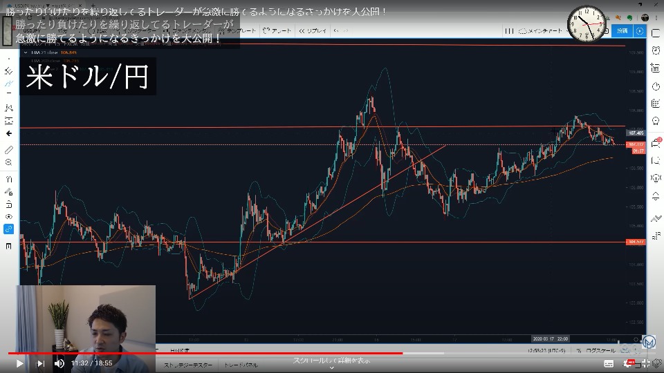Toggle video subtitles button
The width and height of the screenshot is (664, 373).
coord(609,363)
